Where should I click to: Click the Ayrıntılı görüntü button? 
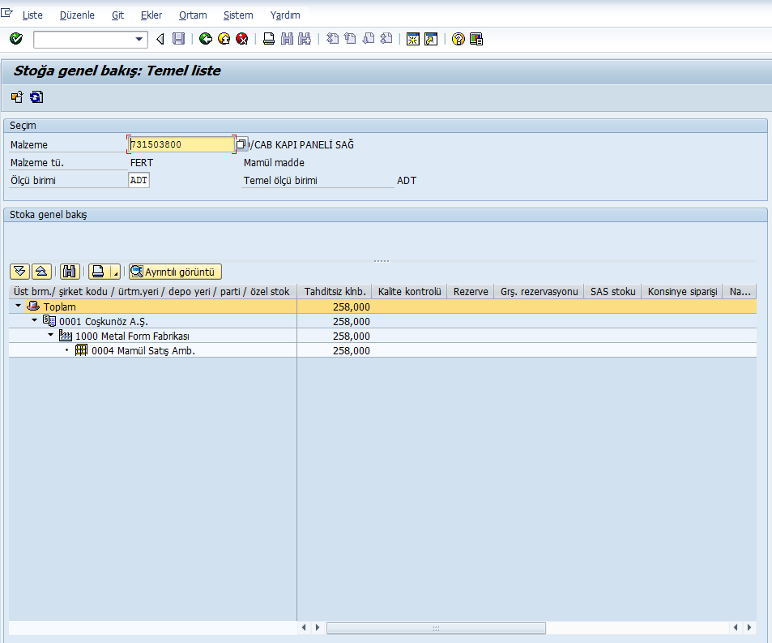coord(175,272)
